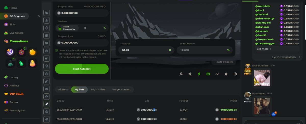The height and width of the screenshot is (124, 306).
Task: Open bet details arrow beside Bet ID
Action: (300, 57)
